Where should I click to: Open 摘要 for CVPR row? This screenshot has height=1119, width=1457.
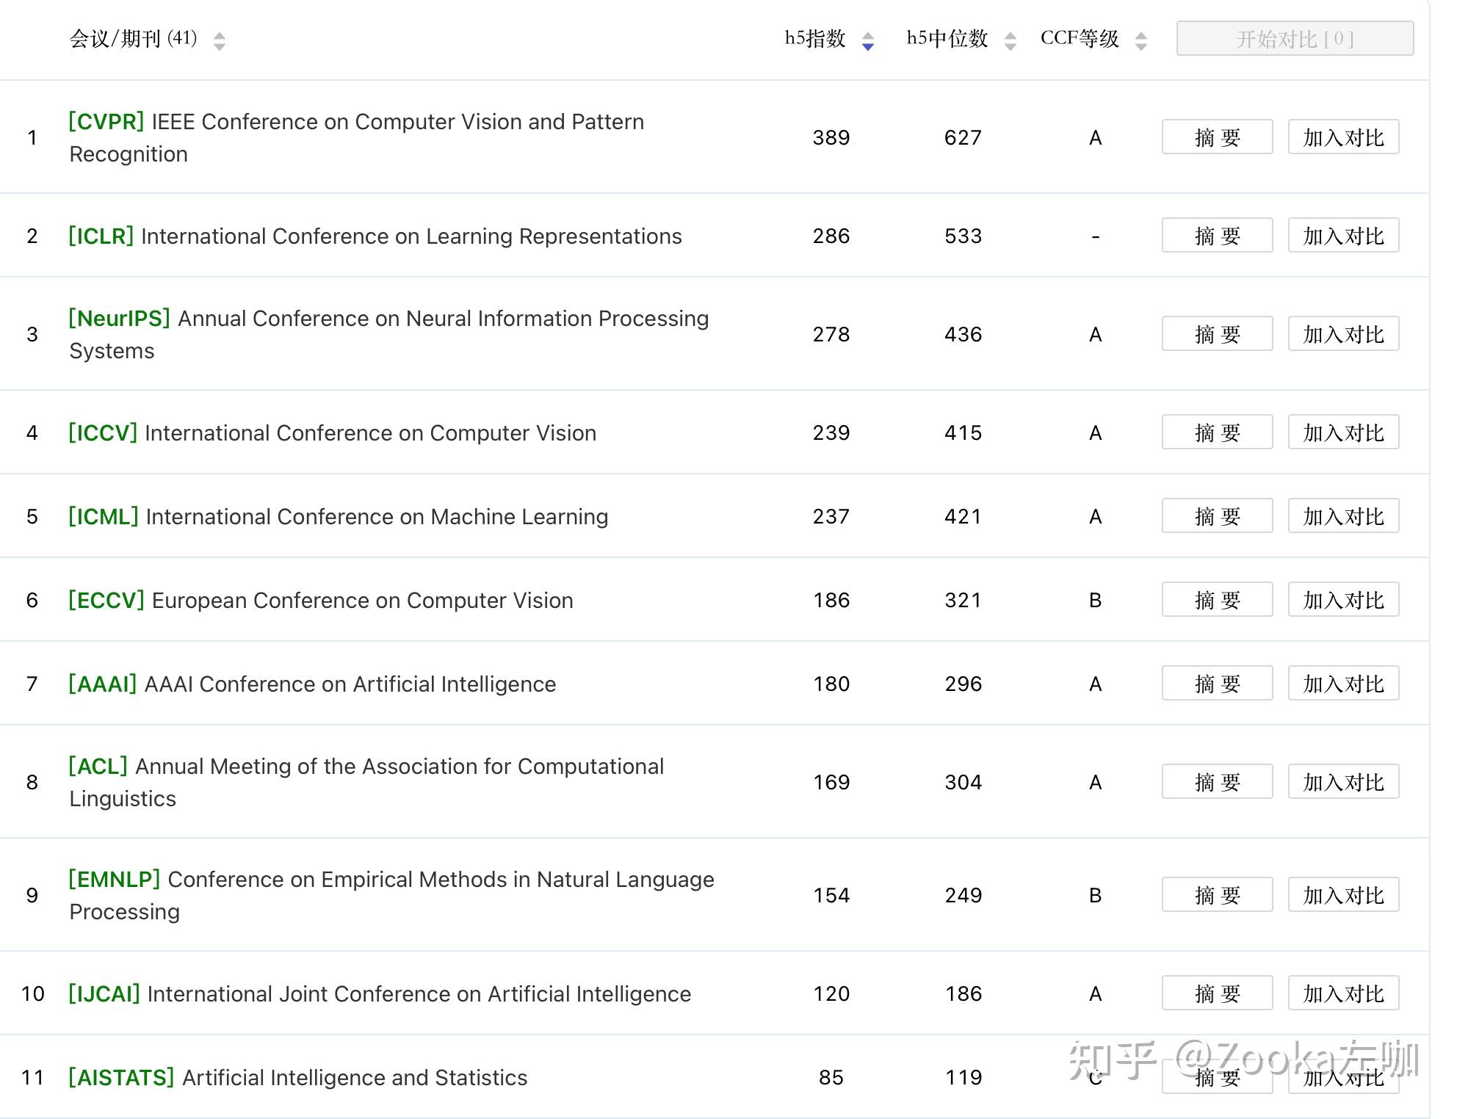click(1218, 137)
